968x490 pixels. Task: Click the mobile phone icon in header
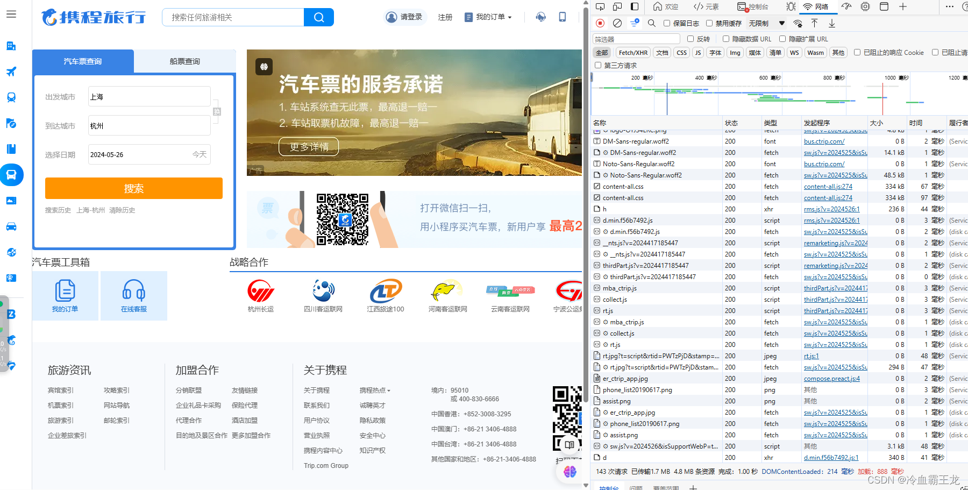pos(563,17)
